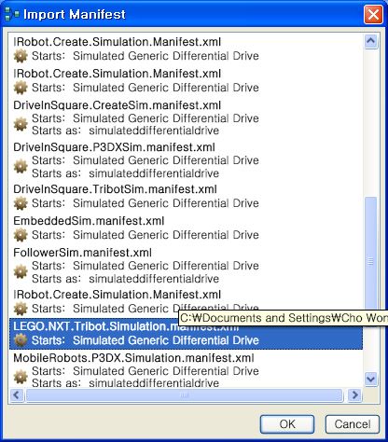This screenshot has width=388, height=442.
Task: Select FollowerSim.manifest.xml file name
Action: [x=82, y=253]
